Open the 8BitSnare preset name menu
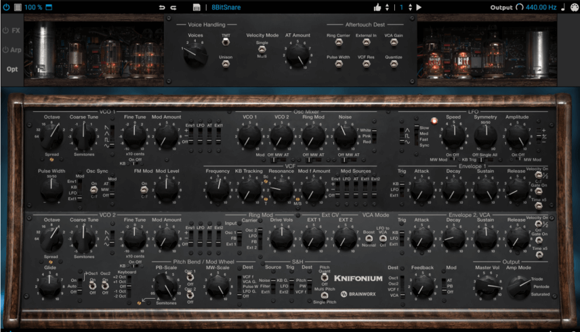580x332 pixels. coord(226,7)
